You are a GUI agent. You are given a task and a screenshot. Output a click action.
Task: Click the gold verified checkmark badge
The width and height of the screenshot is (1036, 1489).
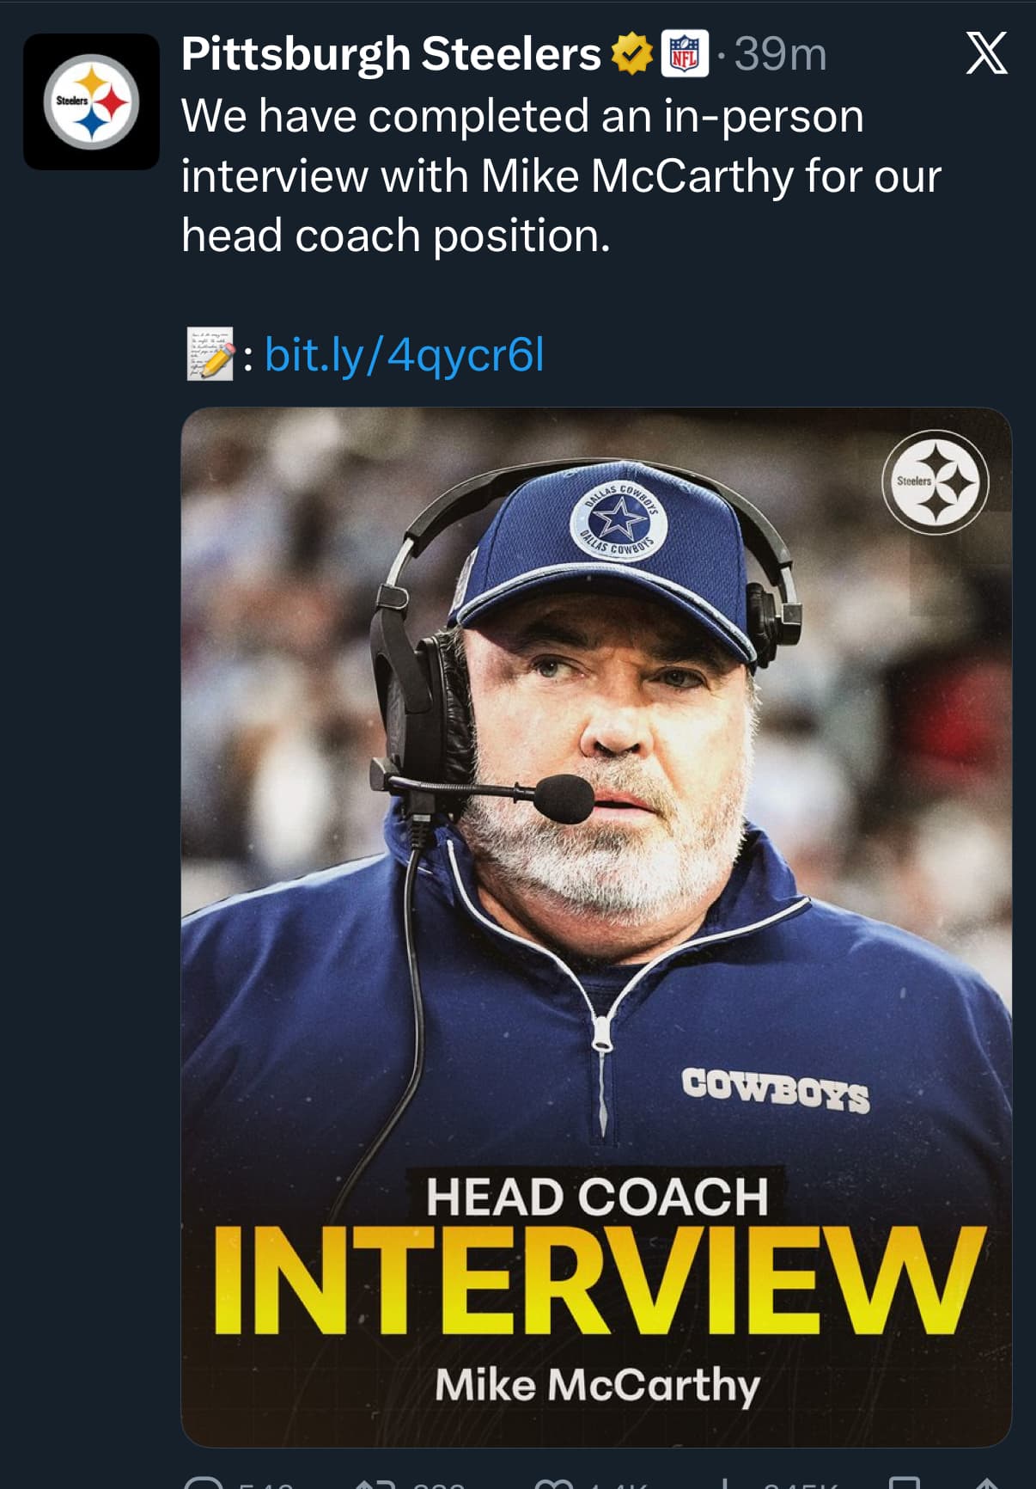(x=631, y=54)
